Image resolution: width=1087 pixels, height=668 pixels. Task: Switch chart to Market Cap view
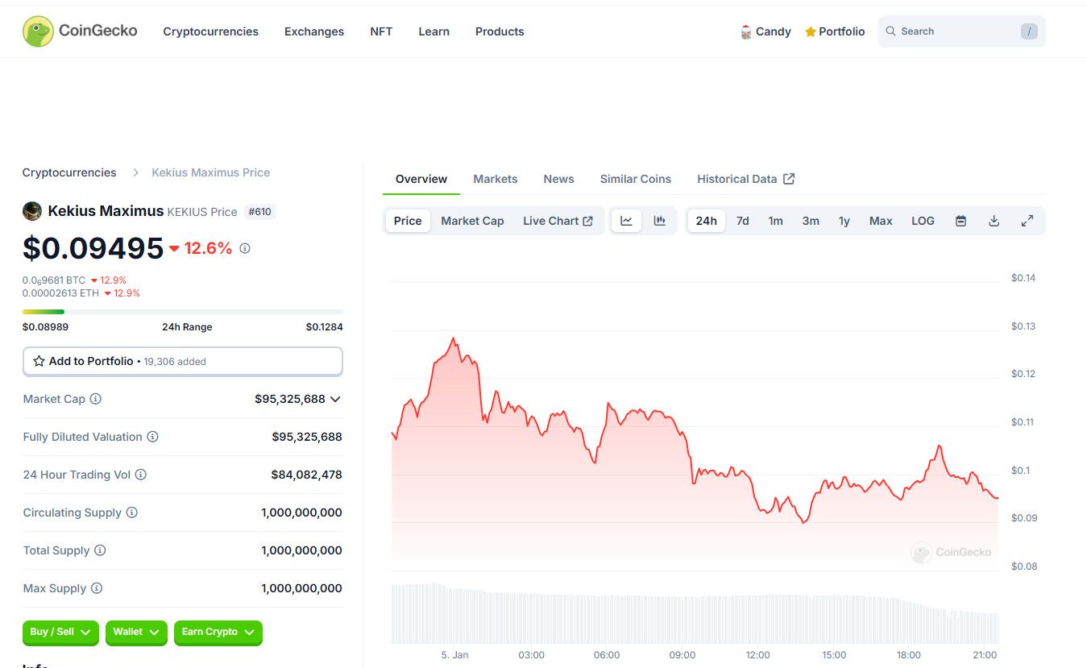pyautogui.click(x=472, y=221)
